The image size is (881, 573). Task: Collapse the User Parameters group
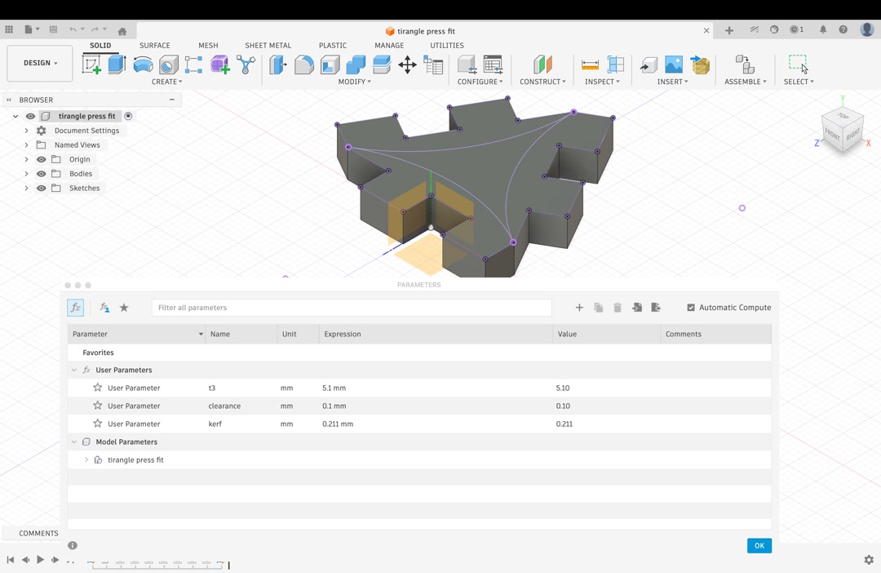click(x=73, y=370)
